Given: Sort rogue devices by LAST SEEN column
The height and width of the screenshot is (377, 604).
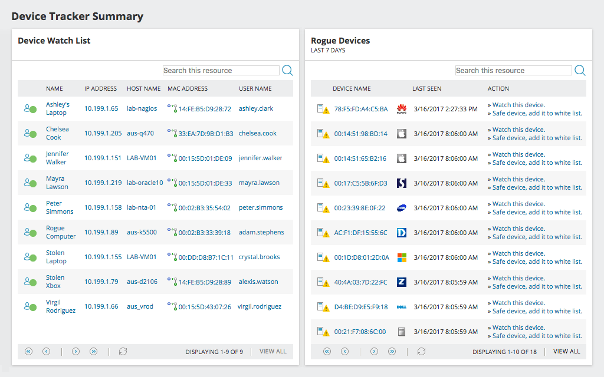Looking at the screenshot, I should pos(426,88).
